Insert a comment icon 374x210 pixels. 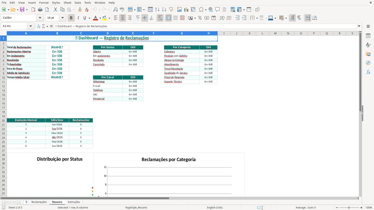click(x=218, y=10)
